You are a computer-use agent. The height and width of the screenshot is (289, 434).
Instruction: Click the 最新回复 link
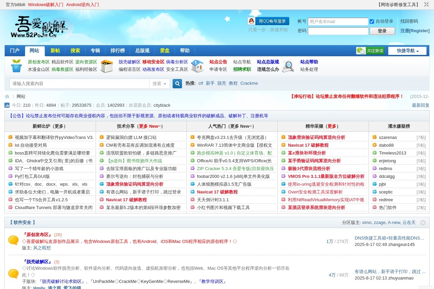[x=421, y=105]
